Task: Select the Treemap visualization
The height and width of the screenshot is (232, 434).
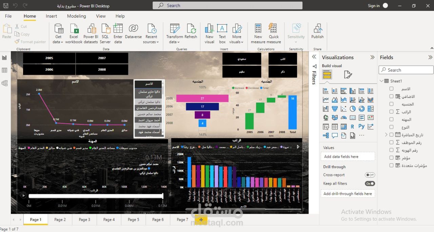Action: [x=370, y=109]
